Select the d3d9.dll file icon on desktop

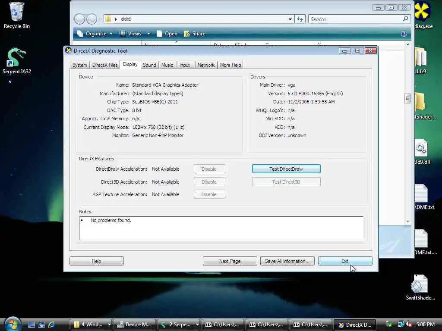pos(422,151)
